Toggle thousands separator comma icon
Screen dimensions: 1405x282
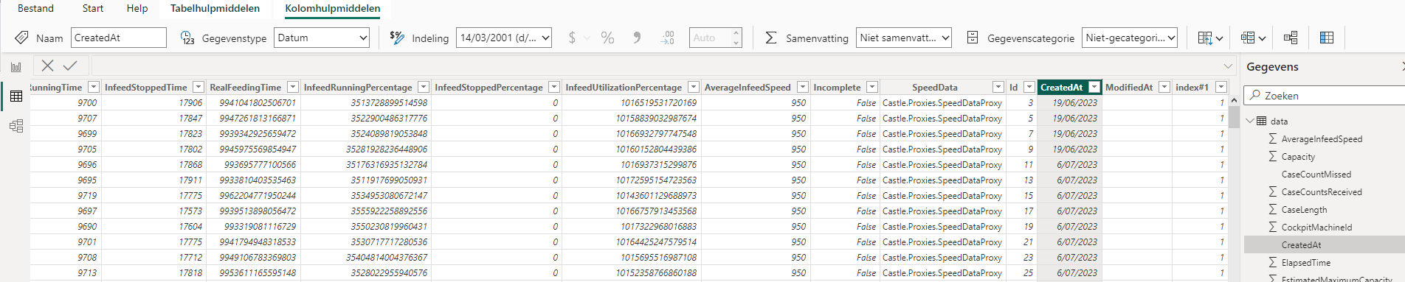636,38
